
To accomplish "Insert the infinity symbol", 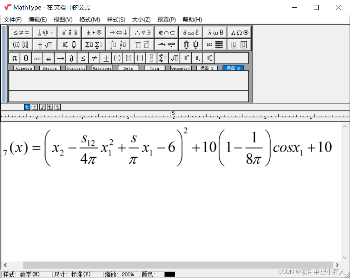I will tap(37, 58).
